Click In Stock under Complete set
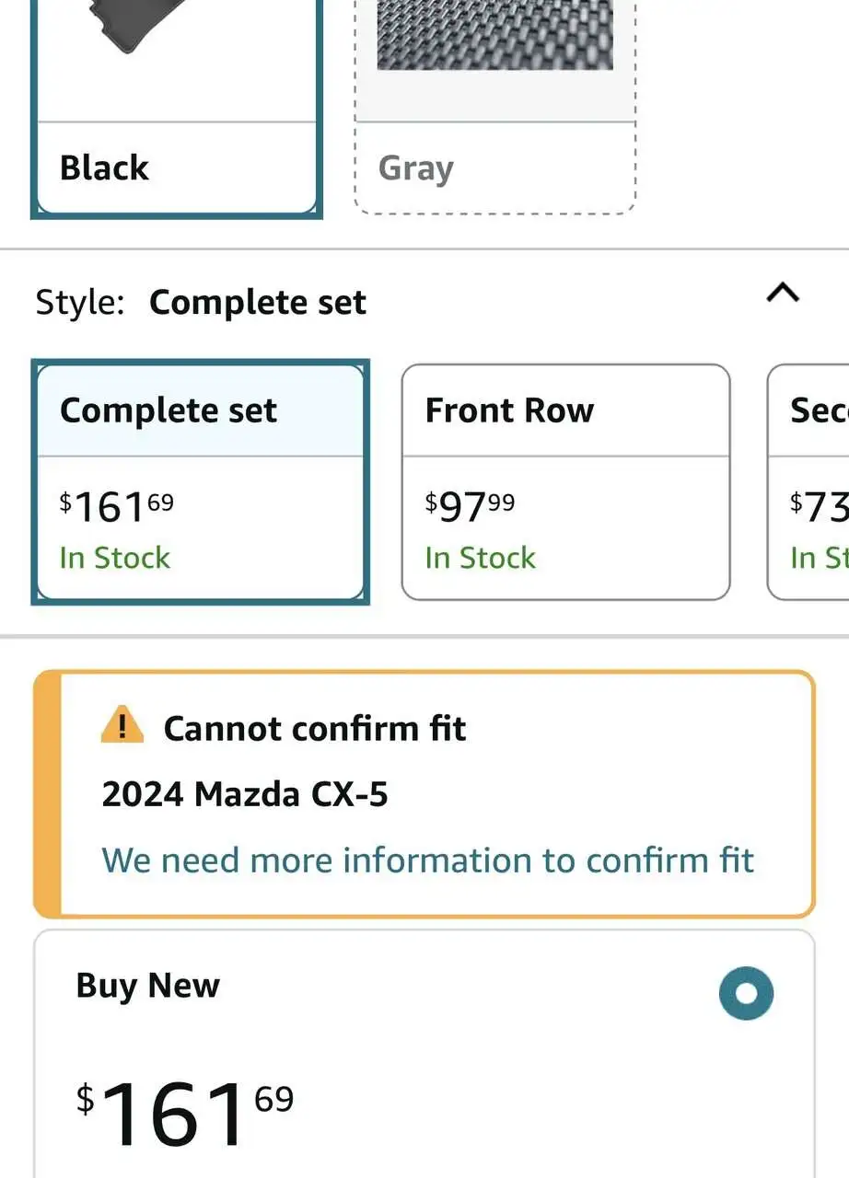 tap(115, 558)
